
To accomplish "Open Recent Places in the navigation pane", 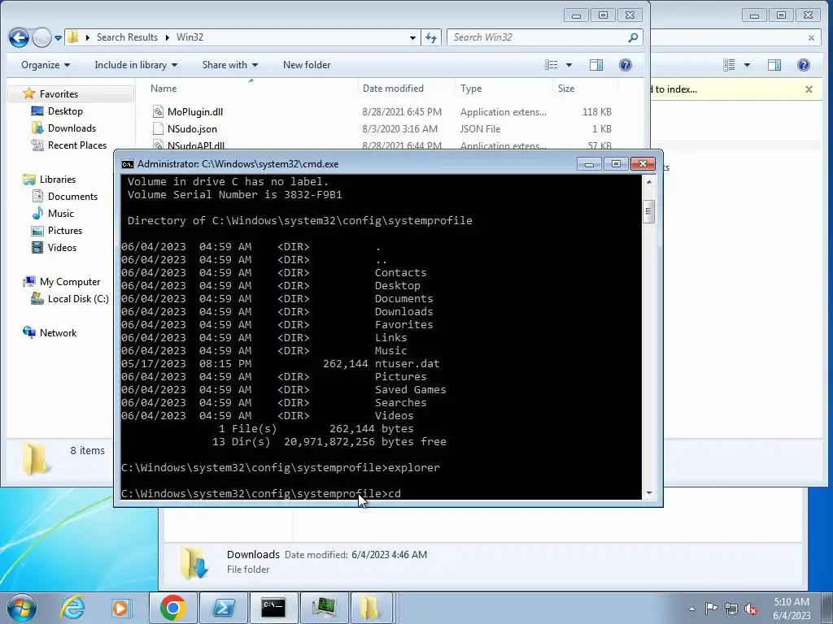I will pyautogui.click(x=77, y=145).
